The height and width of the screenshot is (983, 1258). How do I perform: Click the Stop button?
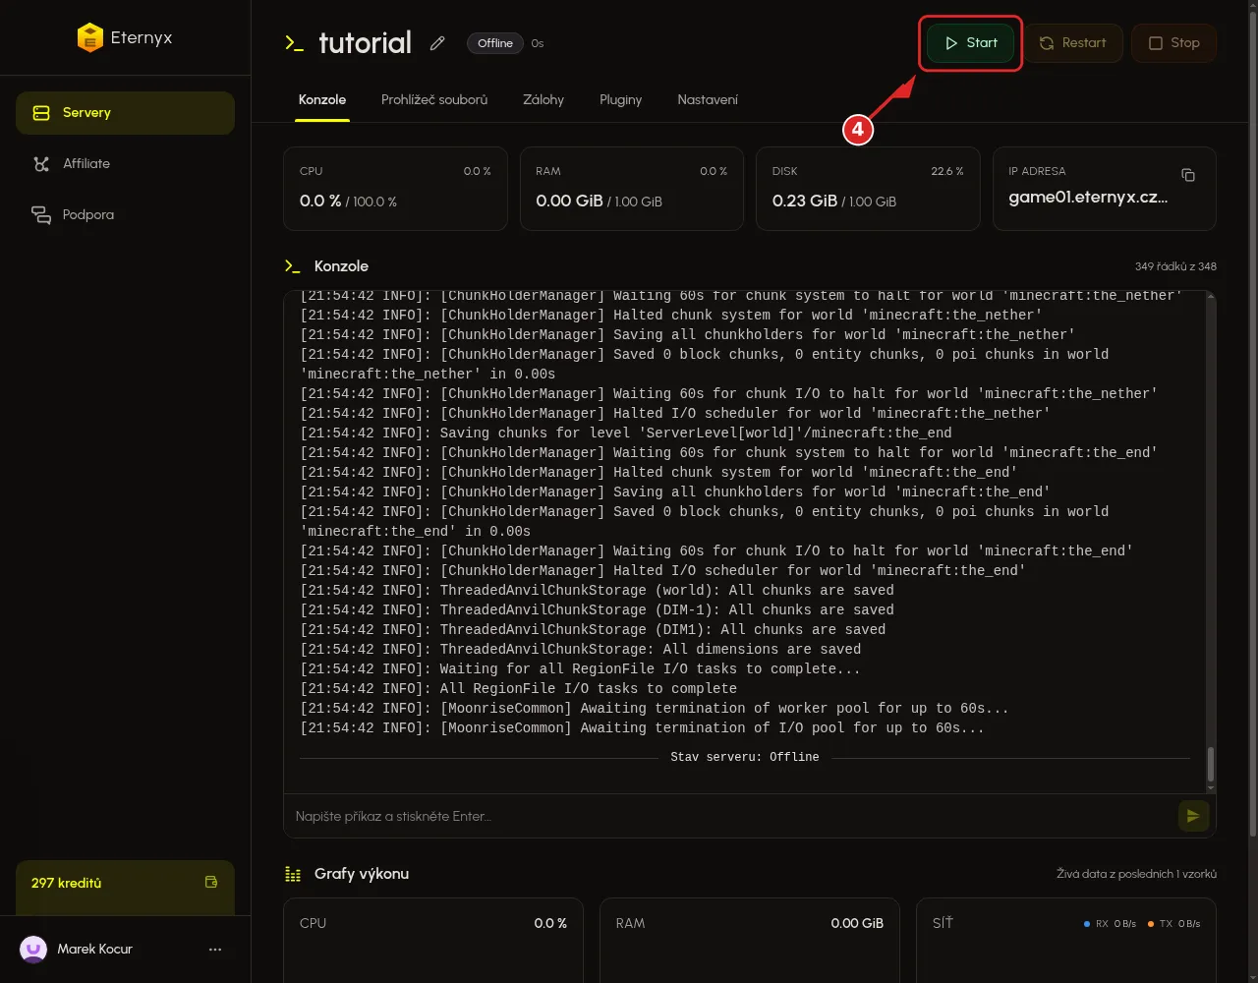[x=1173, y=43]
